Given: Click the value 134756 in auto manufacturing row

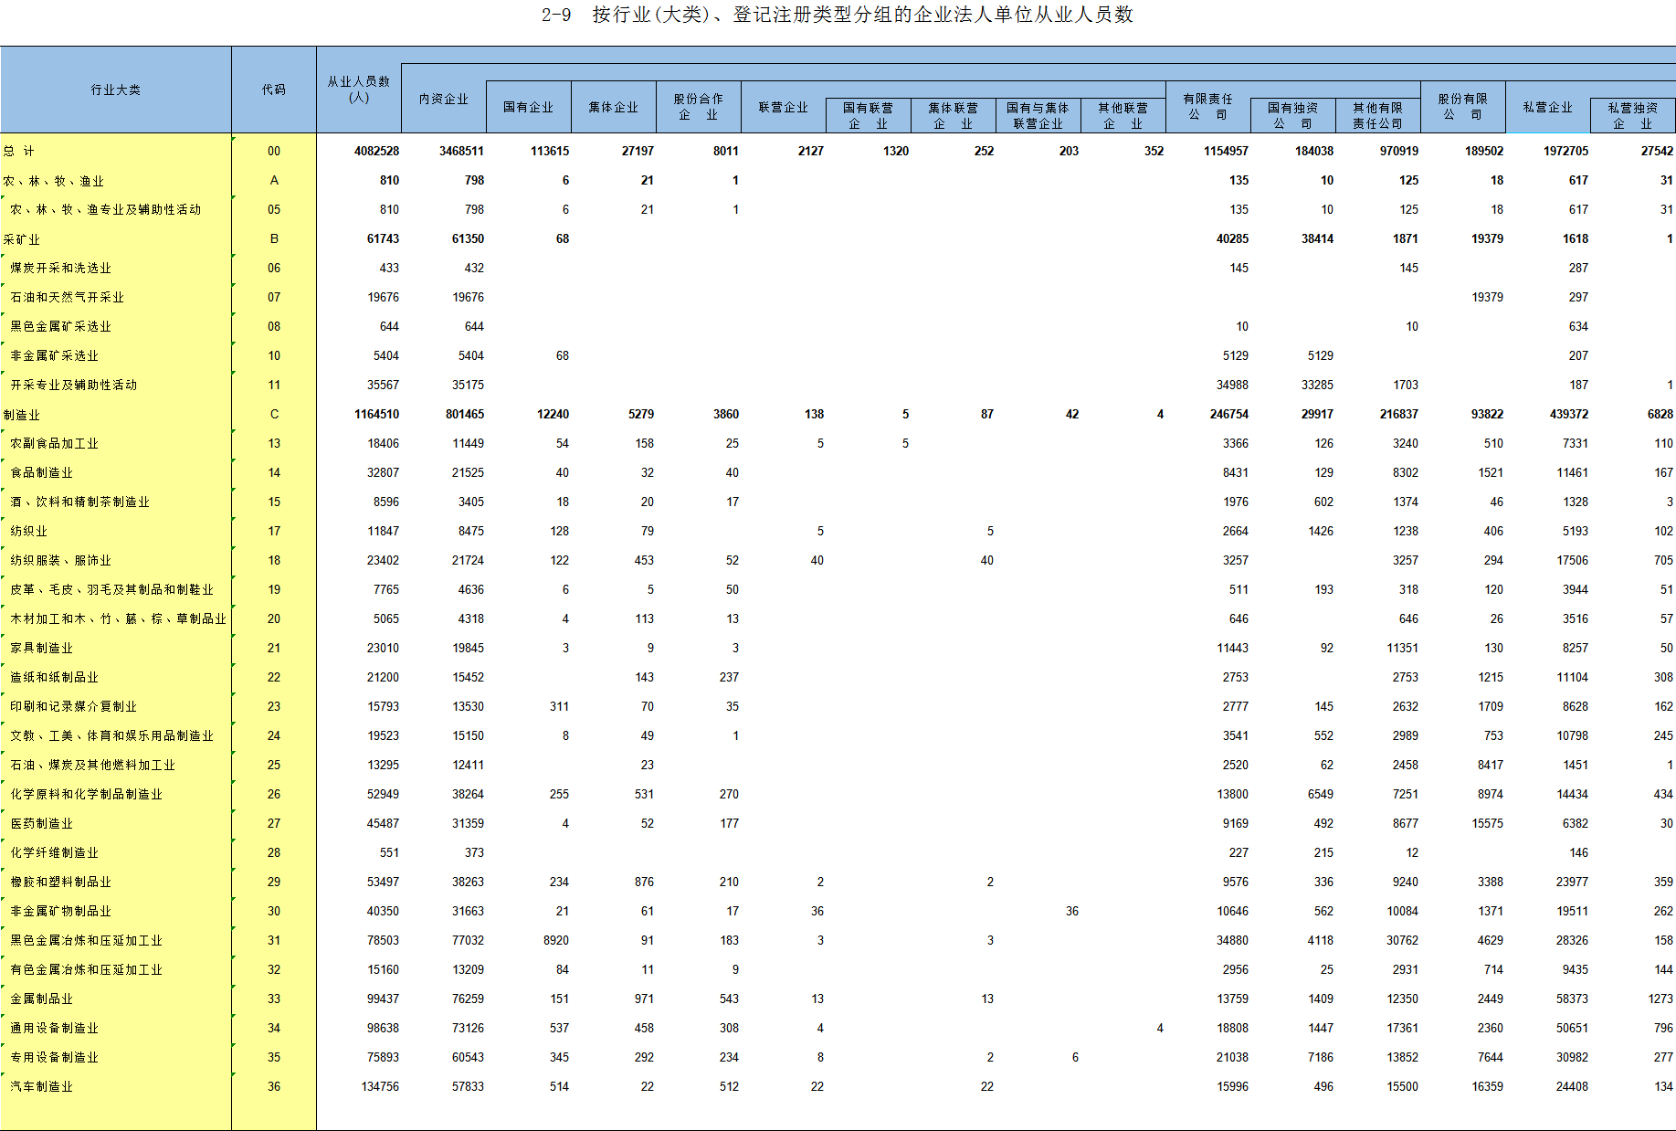Looking at the screenshot, I should (380, 1086).
